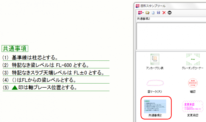Select the 共通事項2 stamp thumbnail
Image resolution: width=206 pixels, height=122 pixels.
(x=155, y=106)
